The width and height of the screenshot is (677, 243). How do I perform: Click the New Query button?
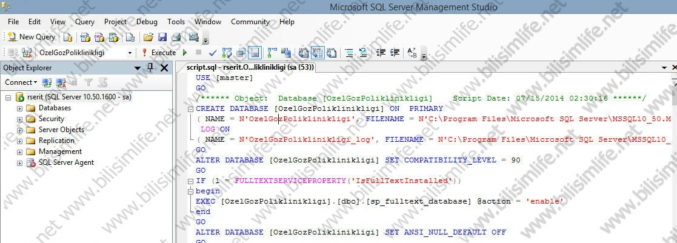coord(32,37)
